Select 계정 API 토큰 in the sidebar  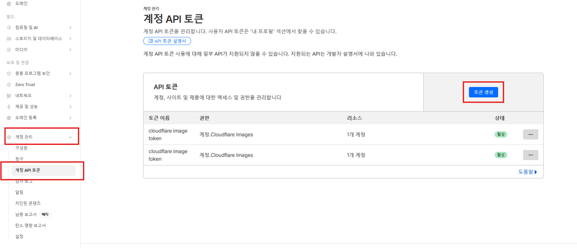43,170
